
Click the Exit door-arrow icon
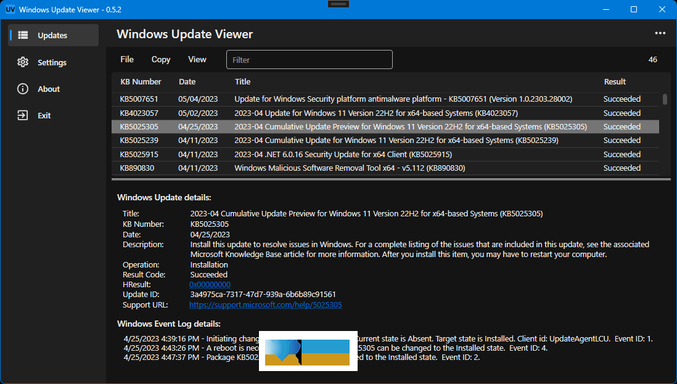pos(23,116)
